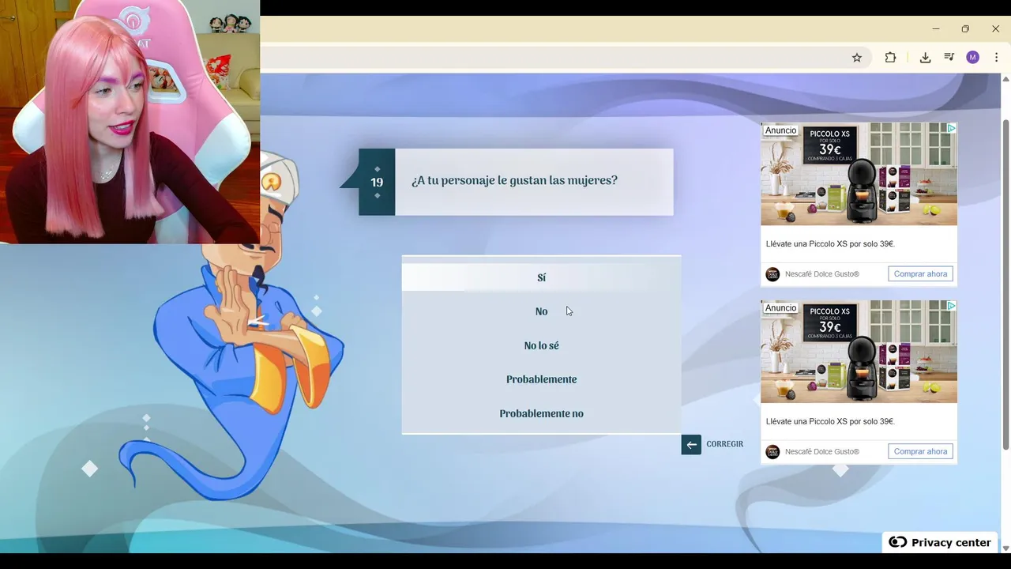Viewport: 1011px width, 569px height.
Task: Choose the No lo sé answer
Action: click(x=541, y=345)
